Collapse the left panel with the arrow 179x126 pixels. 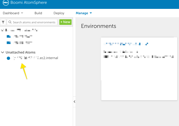74,102
